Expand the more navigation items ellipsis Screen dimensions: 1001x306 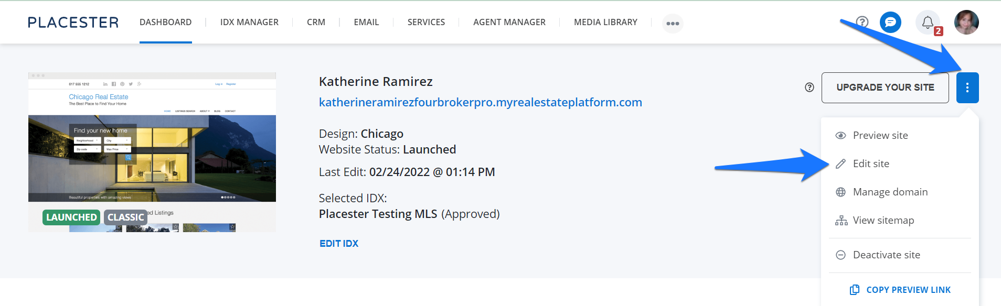pyautogui.click(x=673, y=24)
